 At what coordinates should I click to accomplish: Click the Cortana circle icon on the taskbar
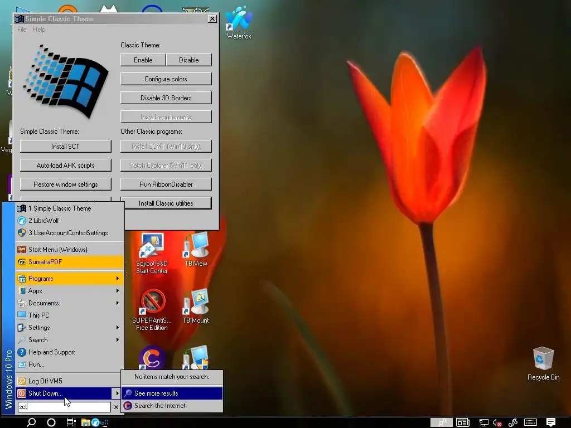tap(51, 422)
